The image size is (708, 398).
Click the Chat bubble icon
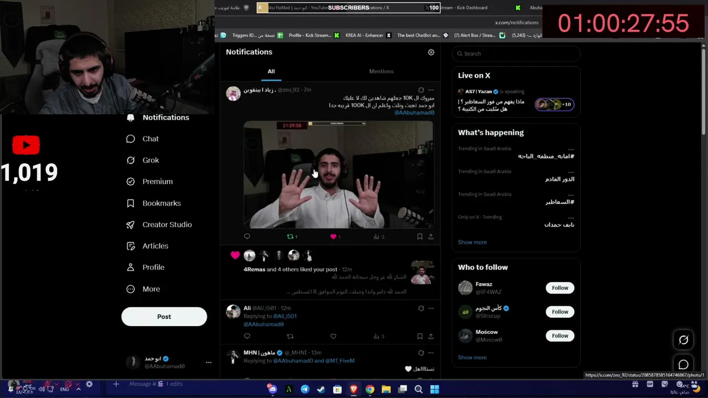pyautogui.click(x=131, y=139)
